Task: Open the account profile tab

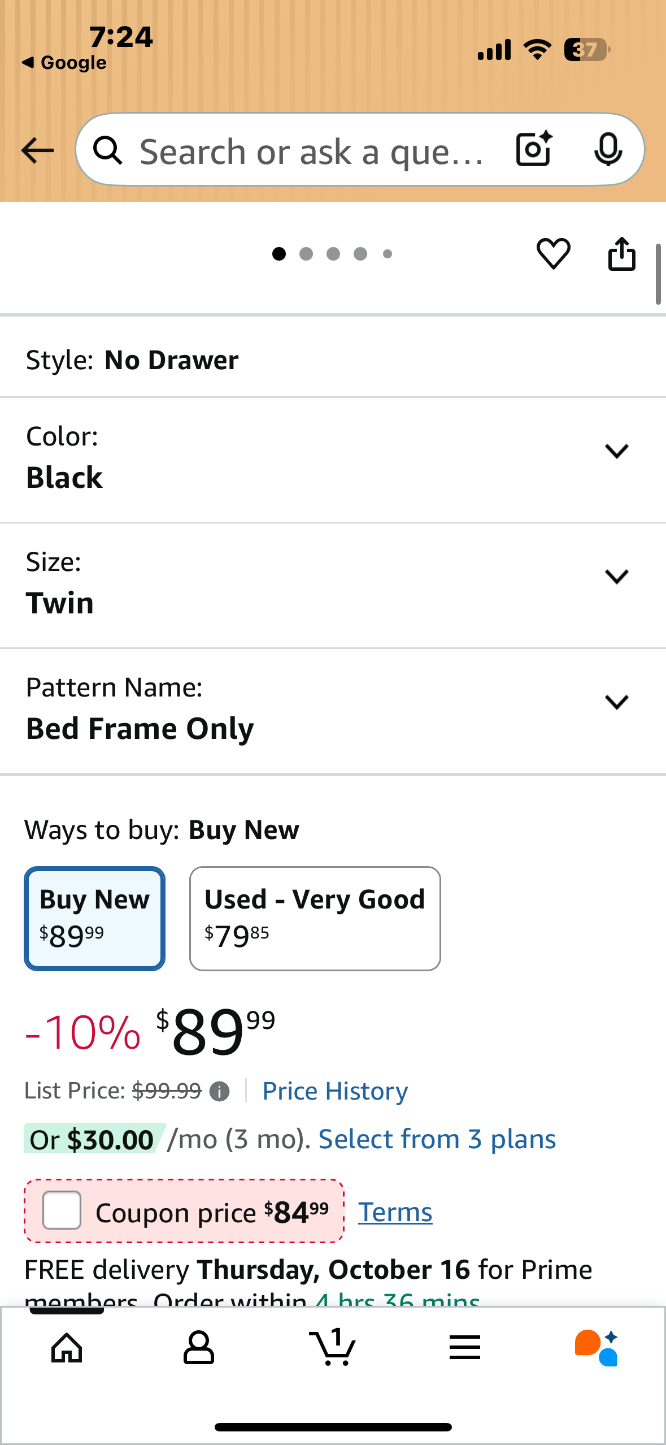Action: [199, 1348]
